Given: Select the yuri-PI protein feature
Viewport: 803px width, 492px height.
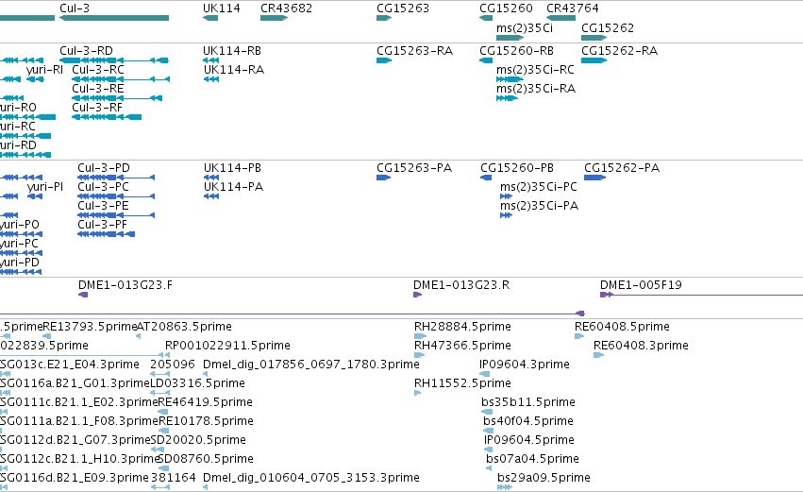Looking at the screenshot, I should pyautogui.click(x=35, y=196).
